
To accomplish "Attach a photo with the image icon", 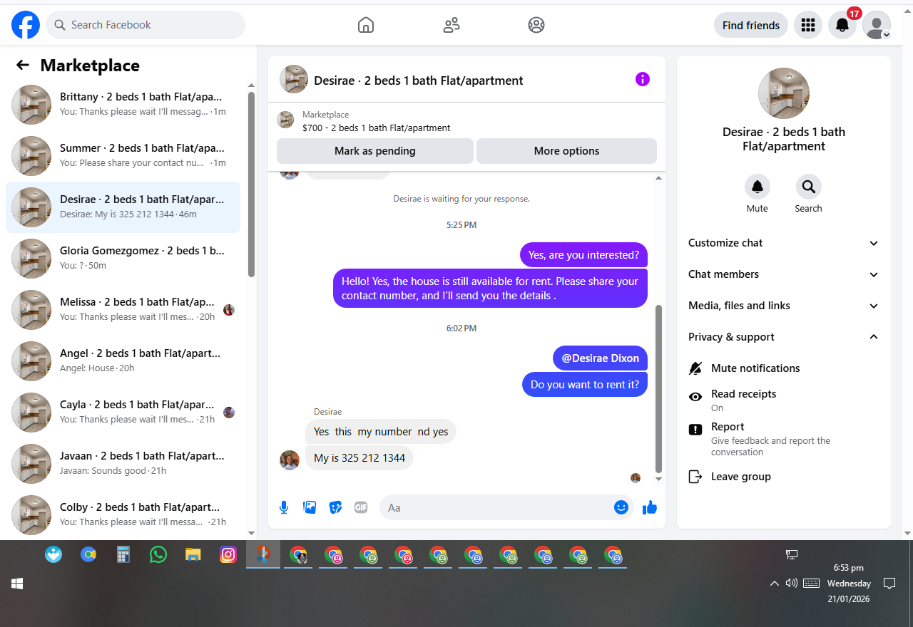I will click(310, 507).
